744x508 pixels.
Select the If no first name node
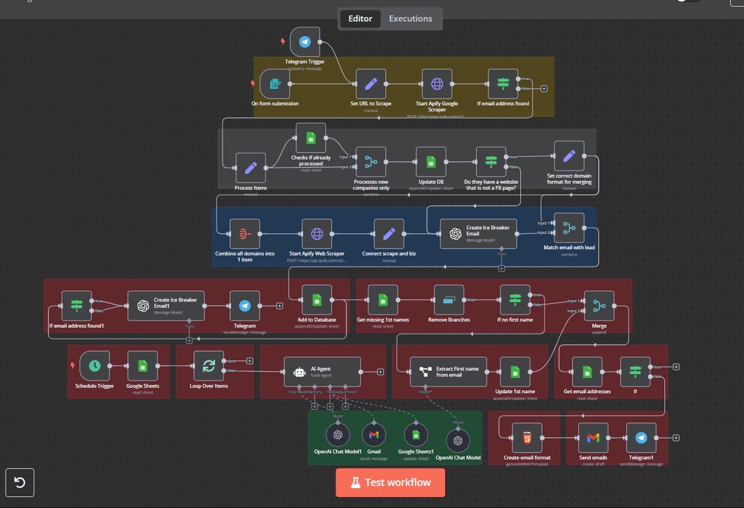(x=515, y=299)
